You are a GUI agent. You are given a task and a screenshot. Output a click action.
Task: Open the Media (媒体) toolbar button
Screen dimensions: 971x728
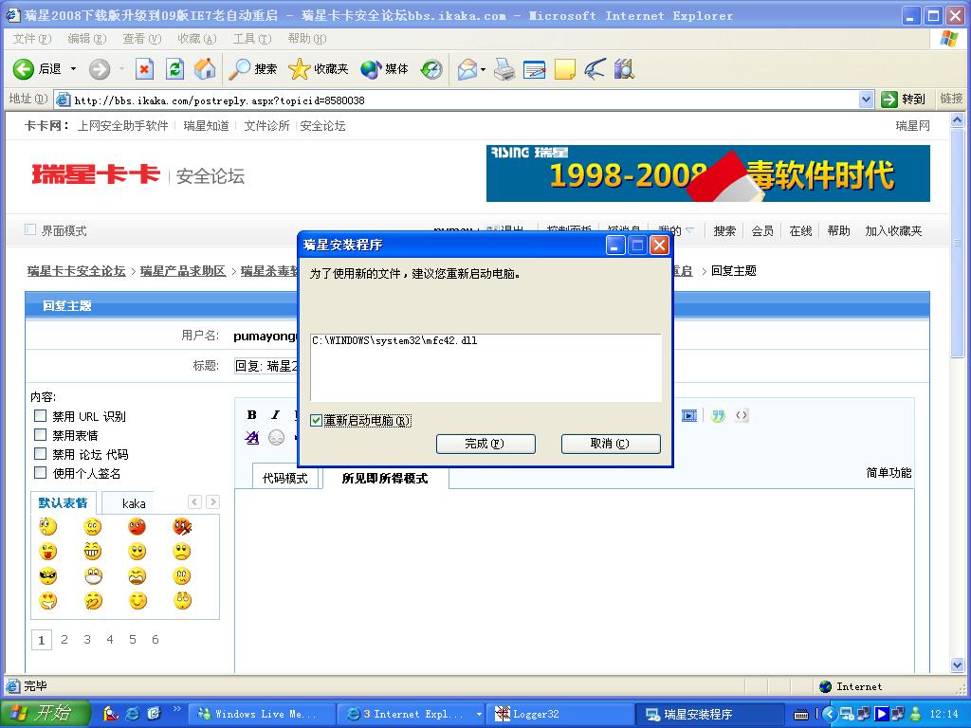point(385,68)
